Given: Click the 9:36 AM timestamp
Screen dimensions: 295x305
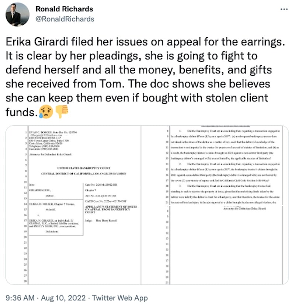Looking at the screenshot, I should click(x=20, y=298).
